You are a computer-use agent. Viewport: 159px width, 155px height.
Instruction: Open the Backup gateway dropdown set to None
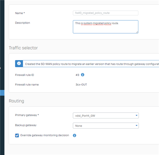click(106, 126)
